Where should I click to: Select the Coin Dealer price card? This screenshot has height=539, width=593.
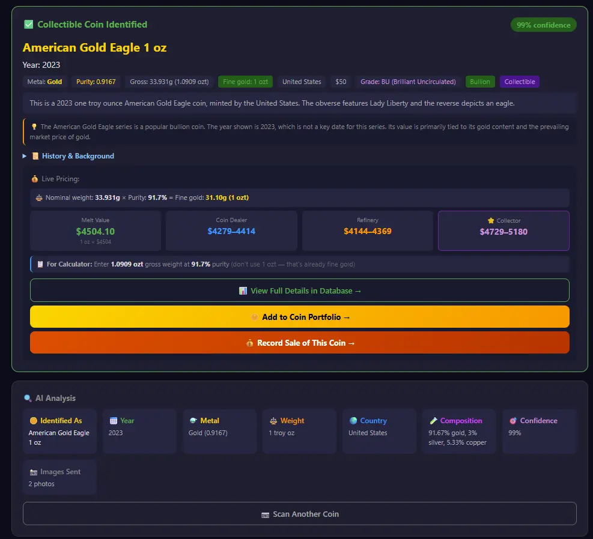(x=231, y=230)
